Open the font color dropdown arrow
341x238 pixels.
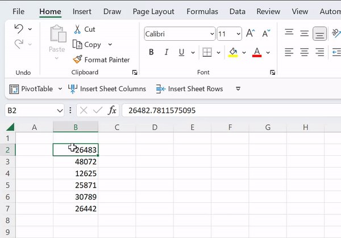tap(268, 53)
